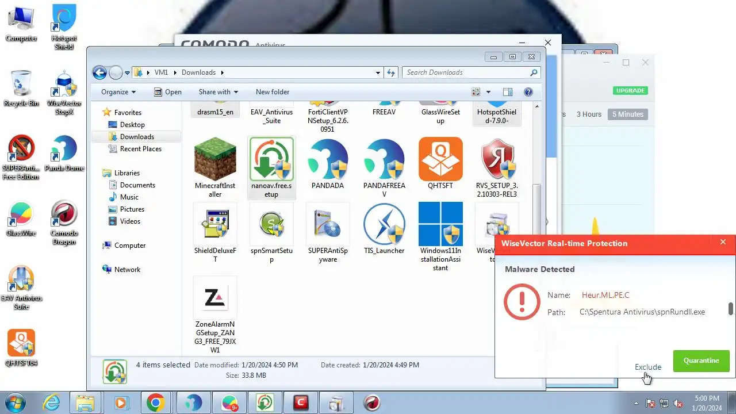
Task: Click New folder toolbar command
Action: (x=273, y=92)
